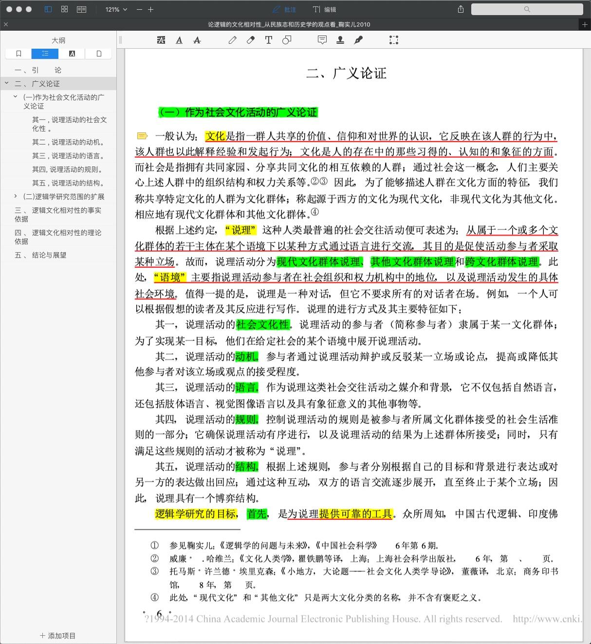Select the eraser tool

(251, 40)
